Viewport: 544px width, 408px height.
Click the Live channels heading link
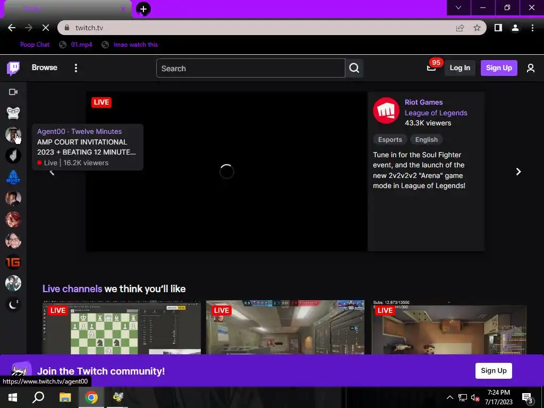[72, 288]
